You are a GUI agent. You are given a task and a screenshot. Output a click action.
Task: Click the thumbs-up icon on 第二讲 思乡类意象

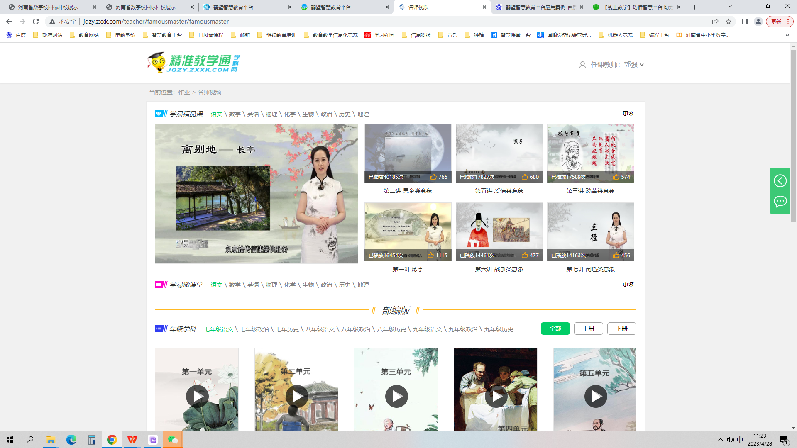(x=433, y=177)
